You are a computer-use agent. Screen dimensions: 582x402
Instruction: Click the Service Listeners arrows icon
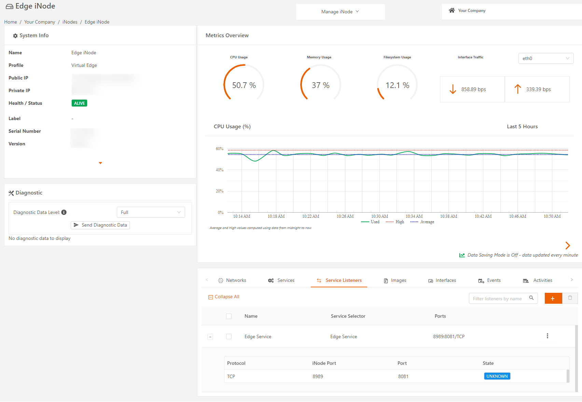pos(319,281)
